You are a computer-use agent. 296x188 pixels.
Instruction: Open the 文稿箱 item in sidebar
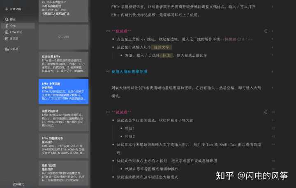[12, 49]
